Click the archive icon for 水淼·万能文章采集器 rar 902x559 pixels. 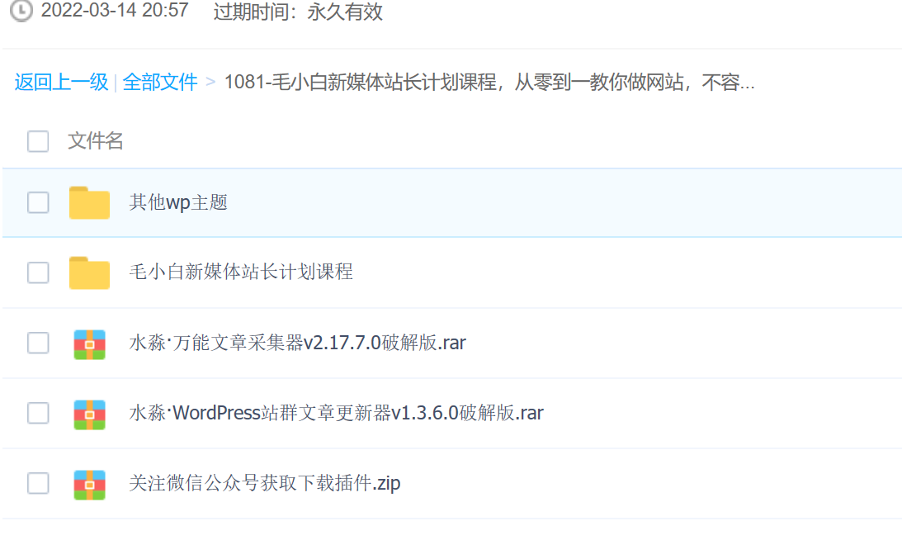89,344
